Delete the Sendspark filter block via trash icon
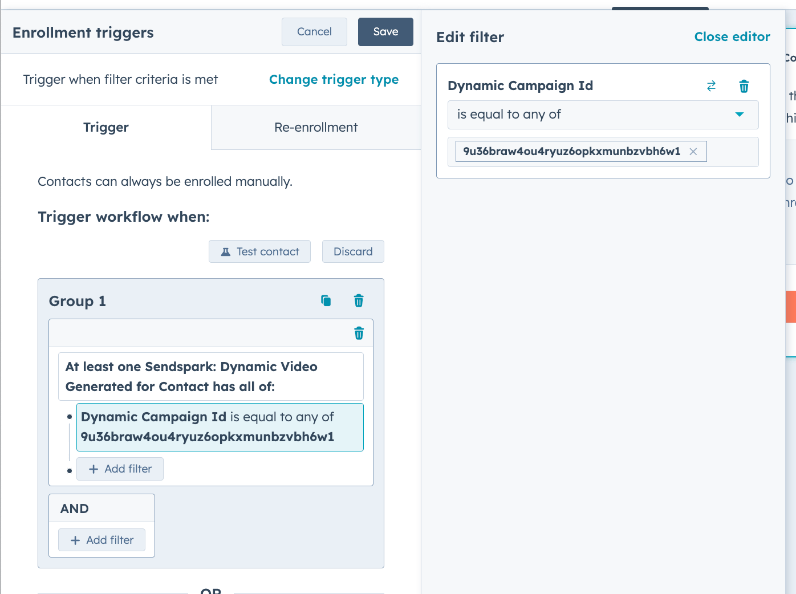 pyautogui.click(x=359, y=333)
